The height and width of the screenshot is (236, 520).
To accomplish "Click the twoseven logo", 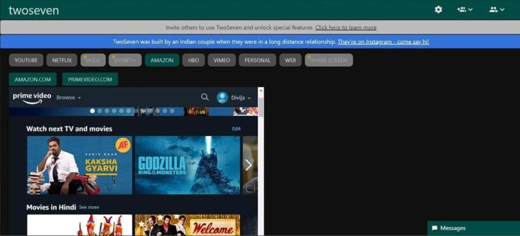I will (x=34, y=10).
